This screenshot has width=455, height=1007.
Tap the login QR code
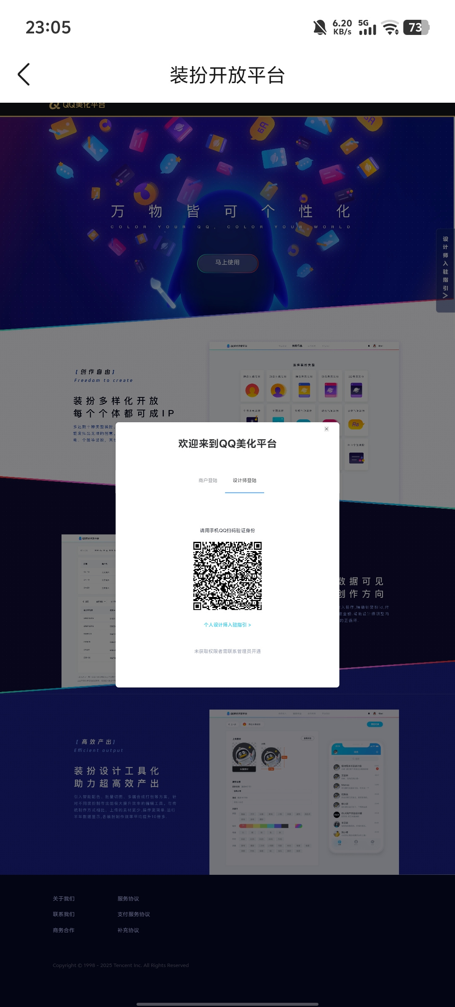coord(227,576)
